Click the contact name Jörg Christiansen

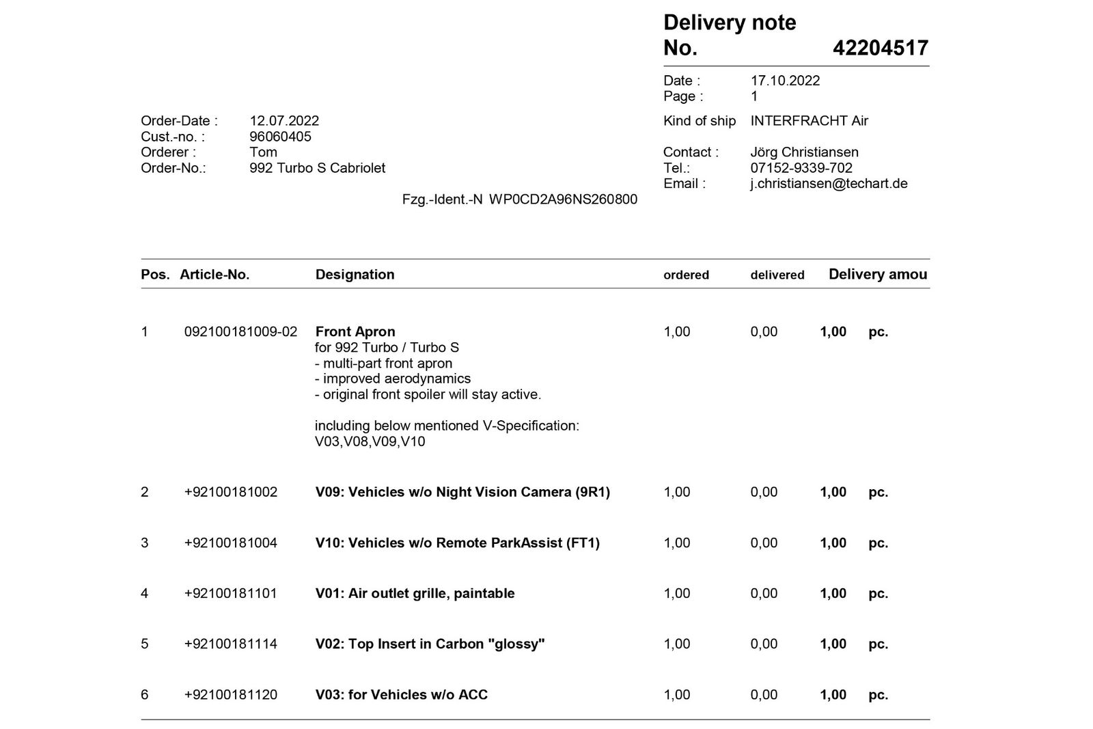point(804,152)
